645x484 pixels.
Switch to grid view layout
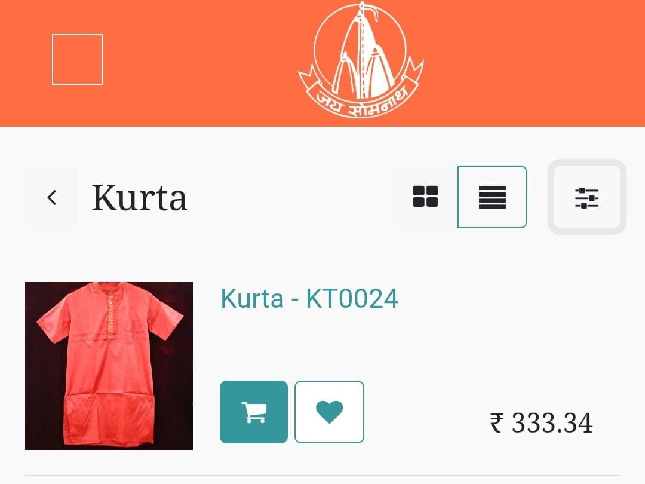tap(425, 197)
